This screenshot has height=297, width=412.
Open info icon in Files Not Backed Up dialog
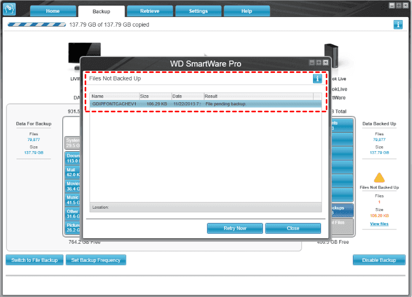pyautogui.click(x=317, y=78)
